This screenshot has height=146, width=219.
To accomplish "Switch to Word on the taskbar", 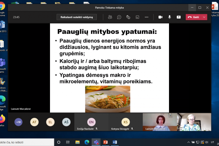I will 115,142.
